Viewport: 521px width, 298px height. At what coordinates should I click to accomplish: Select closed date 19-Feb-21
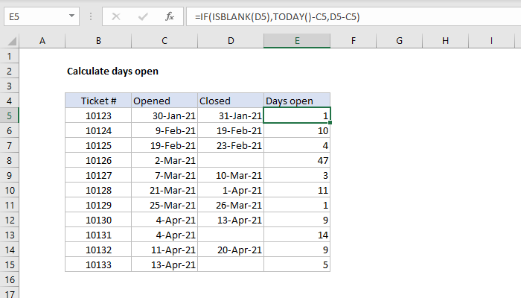click(231, 130)
